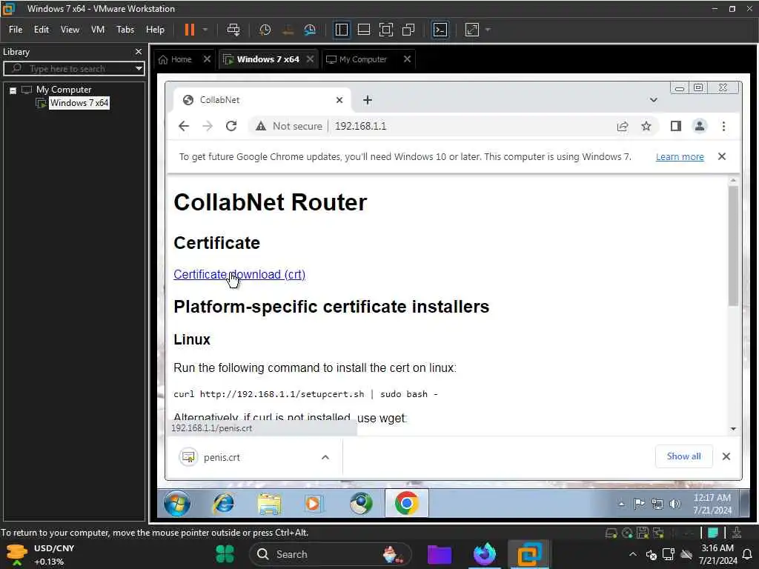Reload the router page
The width and height of the screenshot is (759, 569).
pos(231,126)
